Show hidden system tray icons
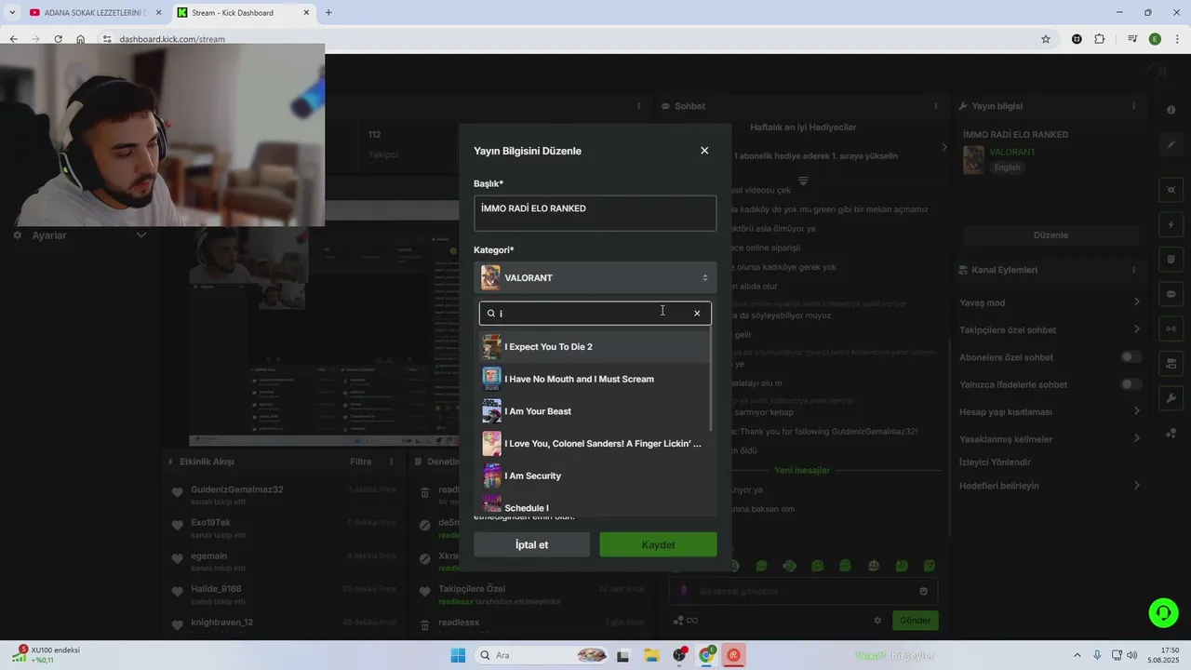The width and height of the screenshot is (1191, 670). 1077,655
